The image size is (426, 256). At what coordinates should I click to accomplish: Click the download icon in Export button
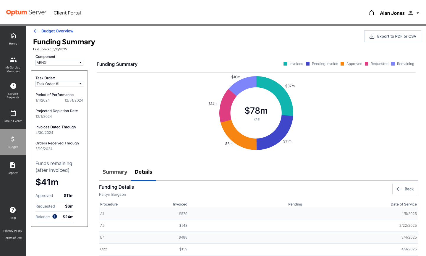point(372,36)
